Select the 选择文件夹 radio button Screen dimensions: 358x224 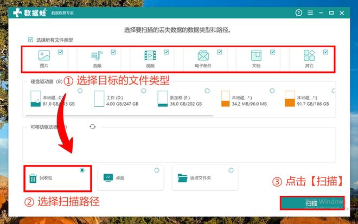(x=231, y=170)
